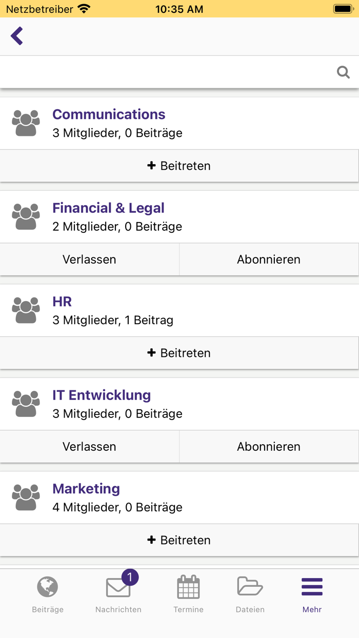
Task: Open the Dateien folder tab
Action: [x=250, y=595]
